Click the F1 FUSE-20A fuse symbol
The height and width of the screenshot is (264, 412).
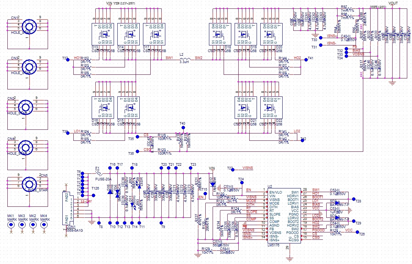pos(99,173)
